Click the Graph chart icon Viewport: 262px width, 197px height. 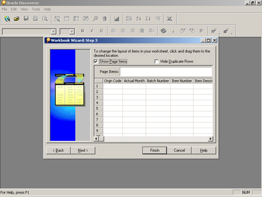tap(117, 19)
